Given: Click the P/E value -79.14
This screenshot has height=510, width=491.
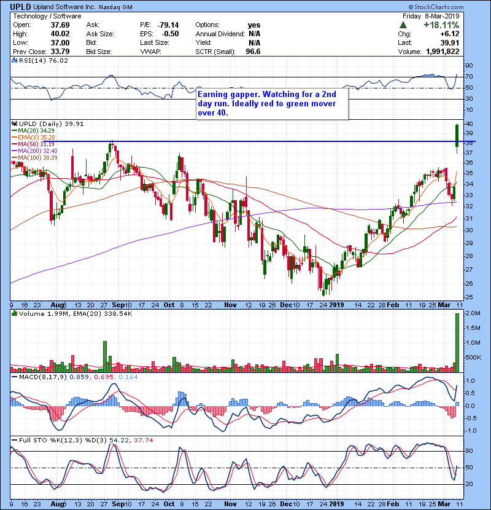Looking at the screenshot, I should pos(168,25).
